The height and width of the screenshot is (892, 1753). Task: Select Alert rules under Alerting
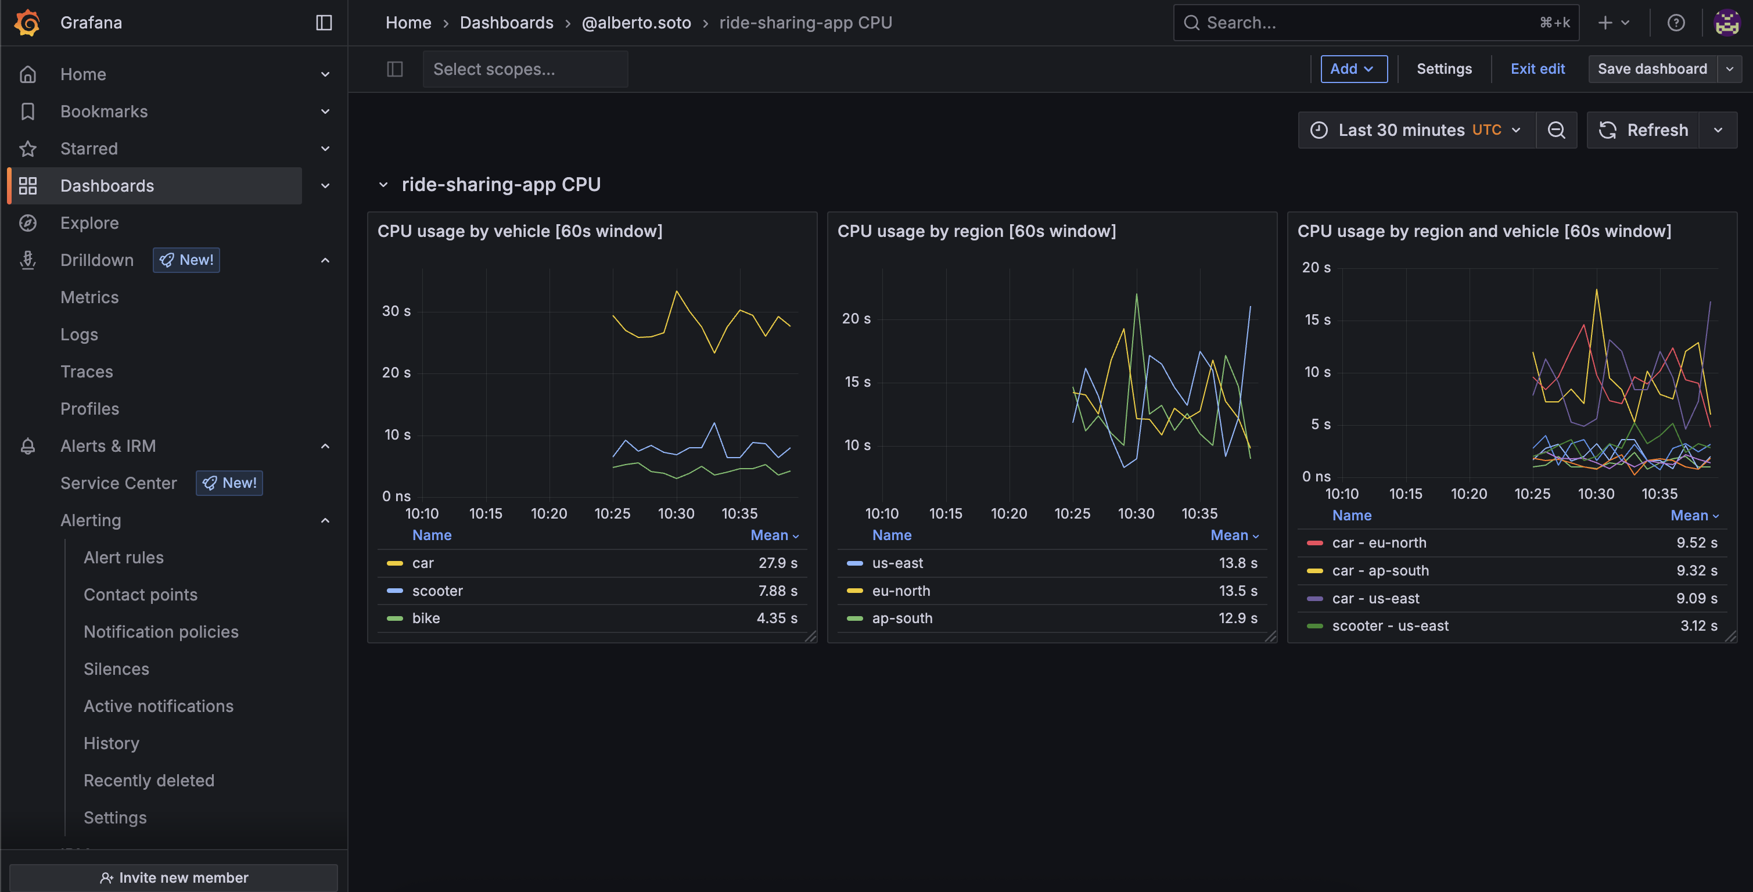pos(123,556)
